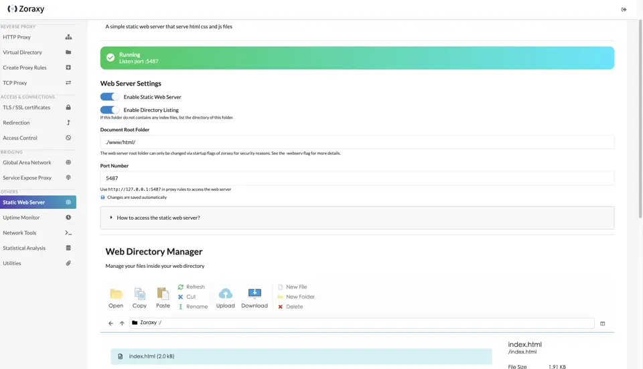Toggle file properties panel icon beside path bar

point(602,323)
